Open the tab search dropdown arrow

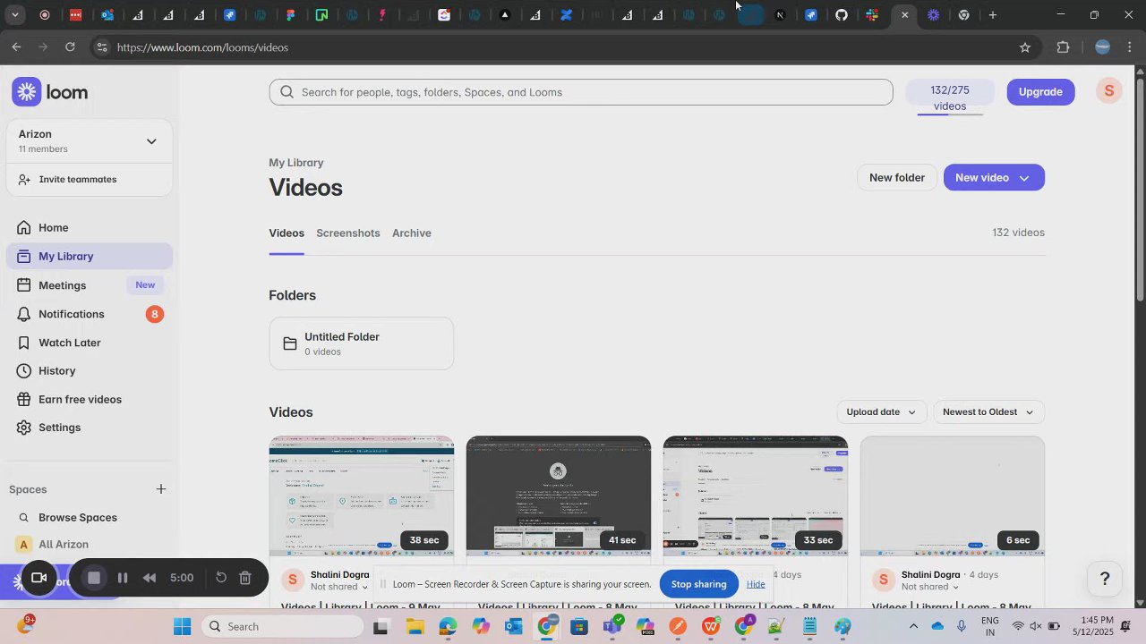14,15
